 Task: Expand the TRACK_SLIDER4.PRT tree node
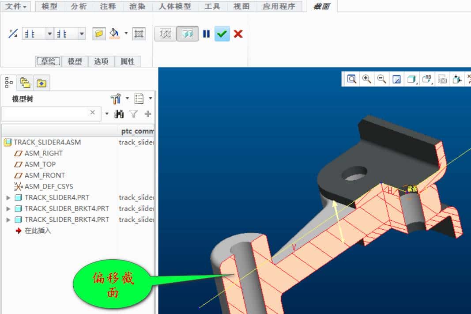click(x=8, y=198)
